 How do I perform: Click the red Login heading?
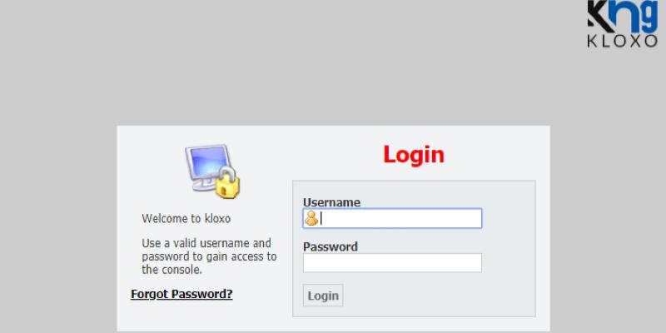coord(413,154)
